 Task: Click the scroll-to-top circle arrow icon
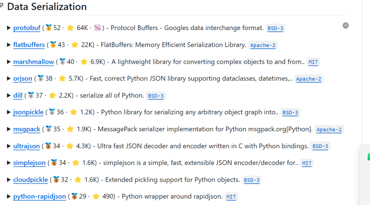(x=346, y=26)
